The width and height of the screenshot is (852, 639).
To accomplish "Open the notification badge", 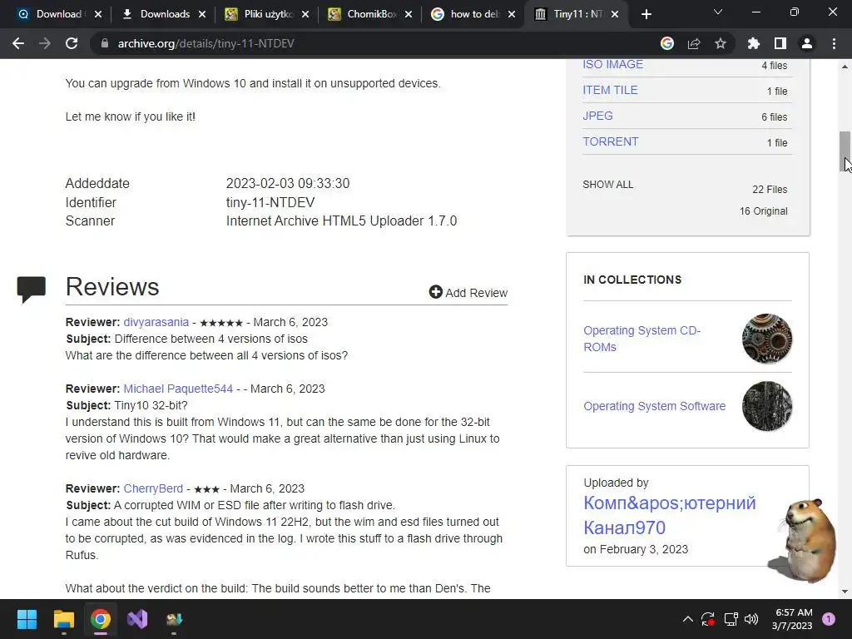I will tap(829, 619).
